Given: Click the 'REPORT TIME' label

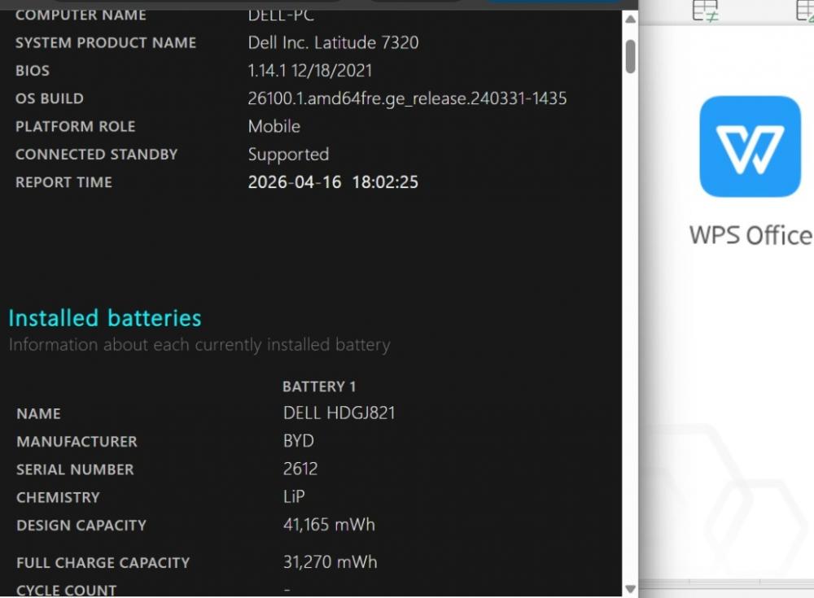Looking at the screenshot, I should point(63,182).
